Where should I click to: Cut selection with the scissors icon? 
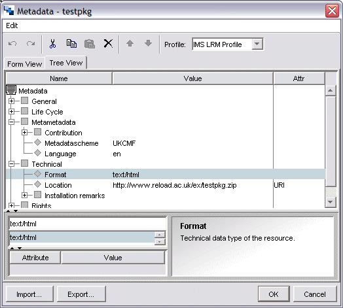click(x=53, y=44)
